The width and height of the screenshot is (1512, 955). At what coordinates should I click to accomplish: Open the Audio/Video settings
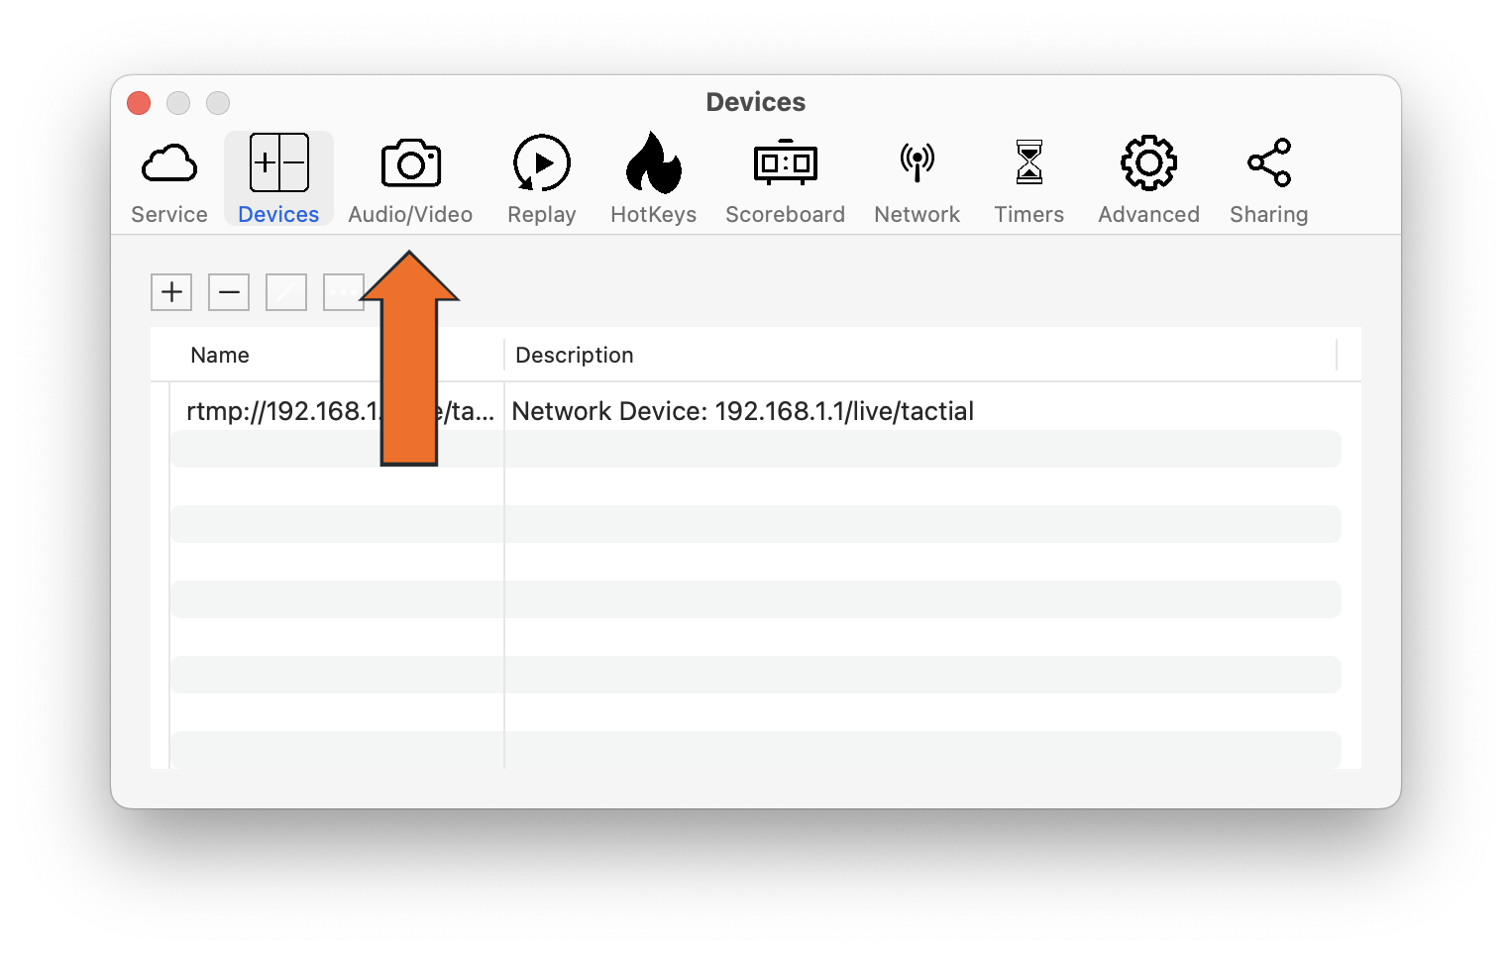click(410, 178)
